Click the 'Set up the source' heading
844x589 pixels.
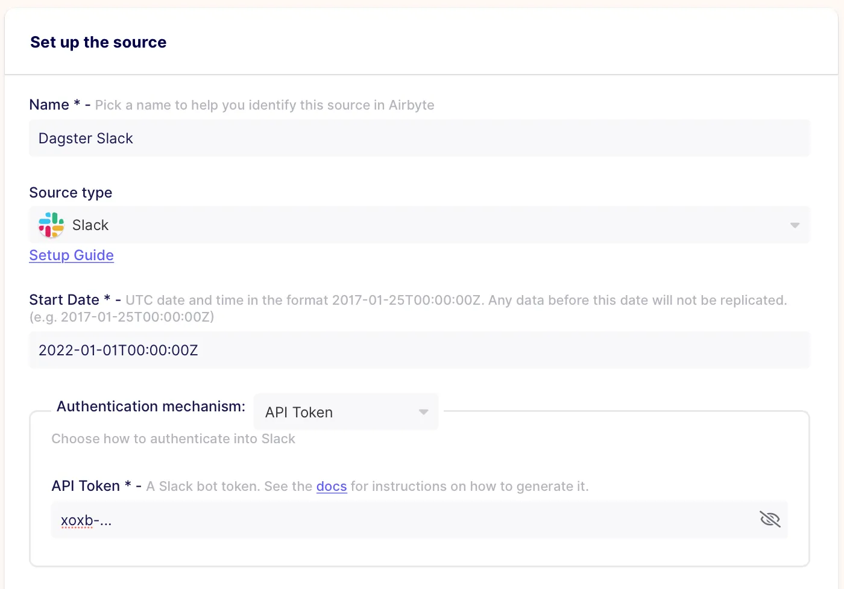98,42
